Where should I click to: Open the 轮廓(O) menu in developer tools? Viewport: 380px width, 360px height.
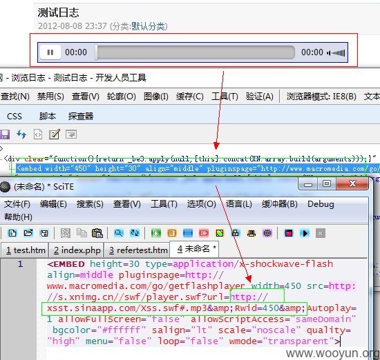[121, 97]
